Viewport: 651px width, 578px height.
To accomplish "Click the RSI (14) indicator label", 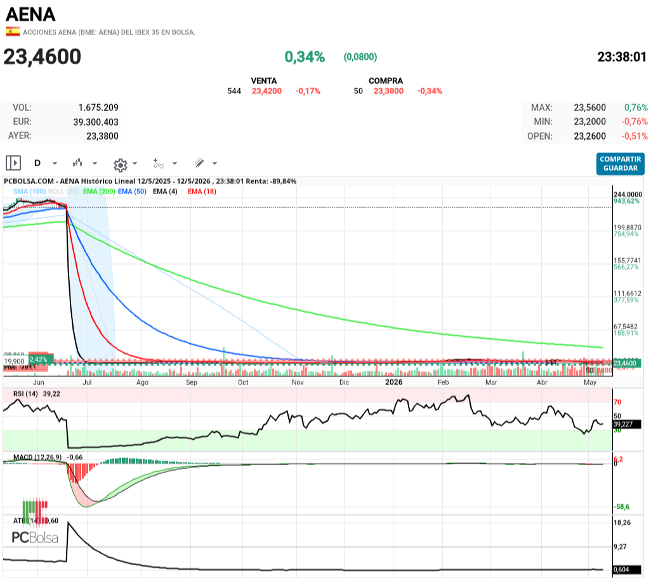I will tap(25, 393).
